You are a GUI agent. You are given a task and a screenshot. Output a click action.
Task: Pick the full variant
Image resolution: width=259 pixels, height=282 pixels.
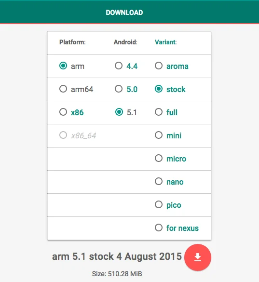click(159, 112)
